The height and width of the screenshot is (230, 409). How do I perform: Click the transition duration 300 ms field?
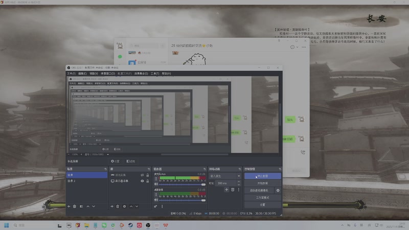[x=225, y=183]
